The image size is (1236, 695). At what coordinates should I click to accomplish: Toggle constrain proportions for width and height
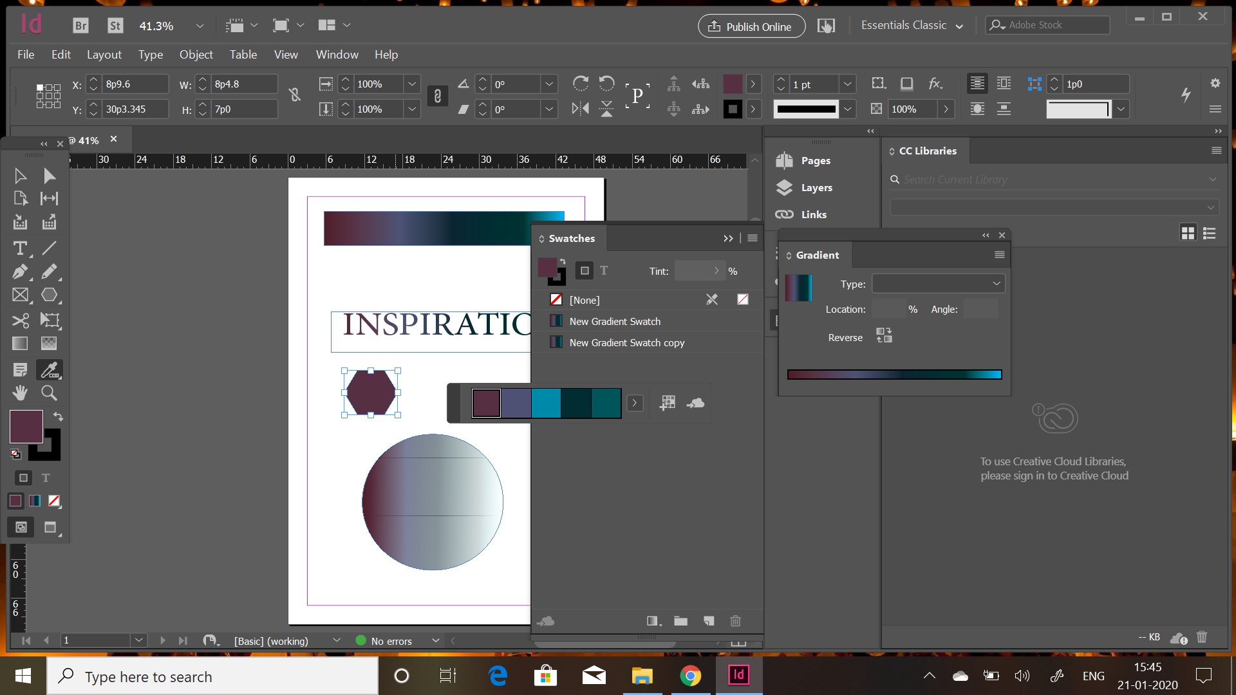pos(295,95)
